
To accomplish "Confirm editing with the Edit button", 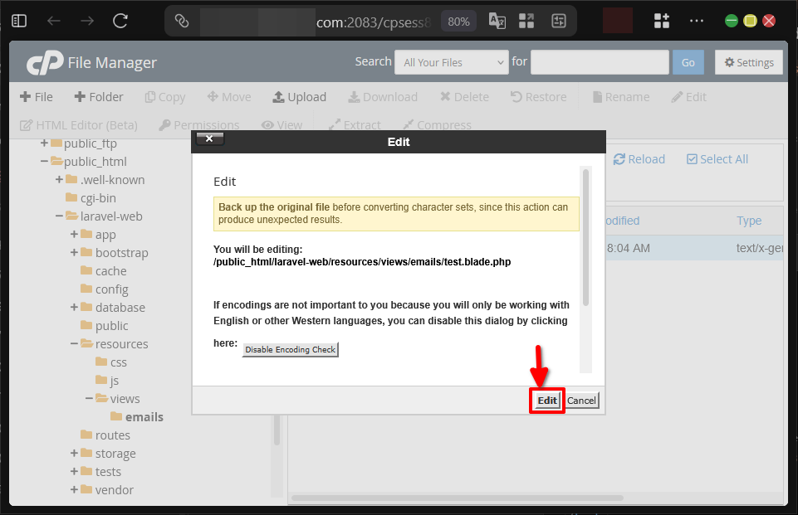I will pos(546,400).
